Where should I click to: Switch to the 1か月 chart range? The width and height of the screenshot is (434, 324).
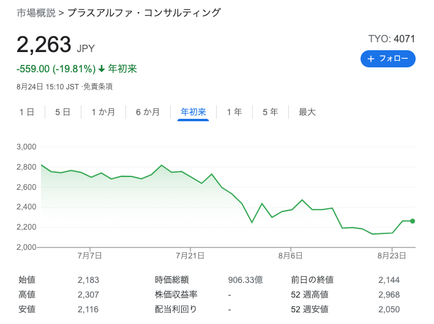coord(103,112)
